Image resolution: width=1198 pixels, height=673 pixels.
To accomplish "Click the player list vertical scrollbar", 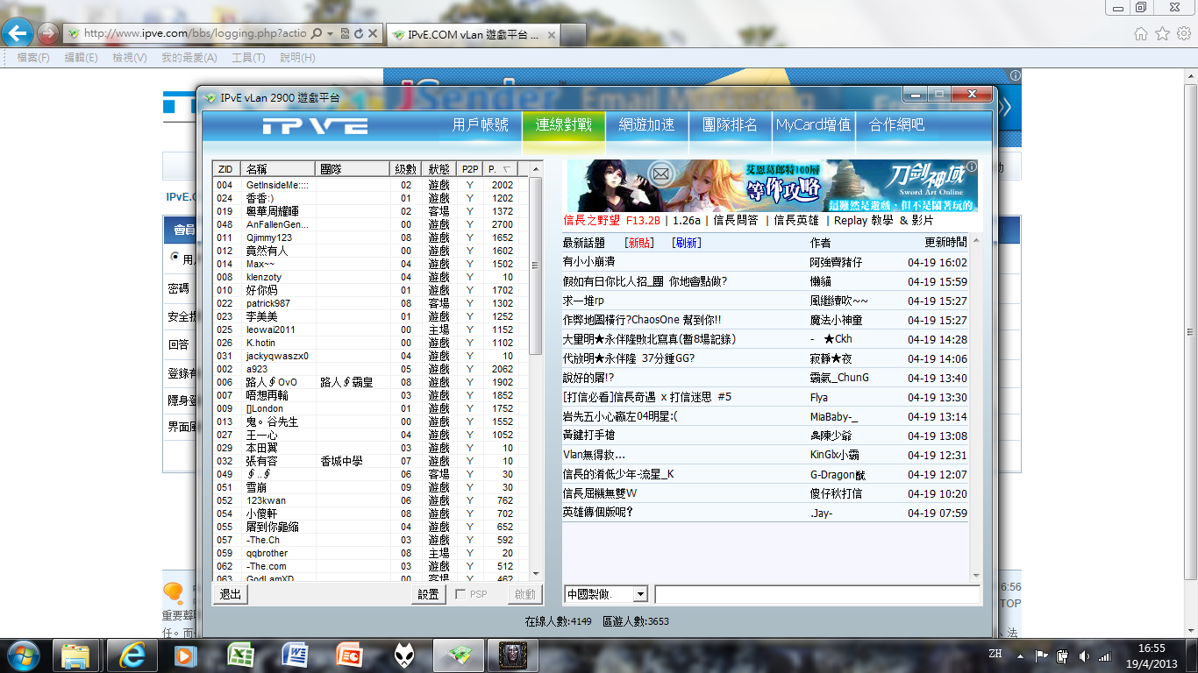I will coord(535,263).
